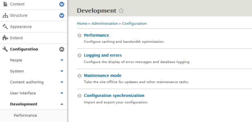
Task: Go to Home via breadcrumb
Action: tap(82, 24)
